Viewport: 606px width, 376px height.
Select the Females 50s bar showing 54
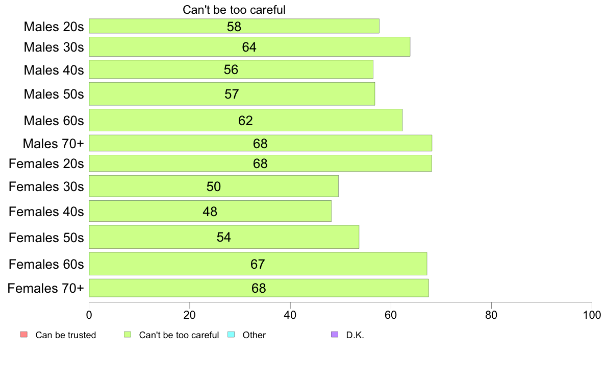[224, 237]
